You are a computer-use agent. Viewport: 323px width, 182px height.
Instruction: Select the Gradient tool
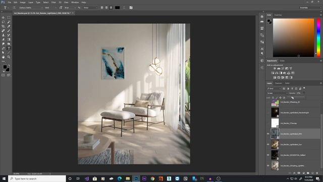click(x=9, y=39)
